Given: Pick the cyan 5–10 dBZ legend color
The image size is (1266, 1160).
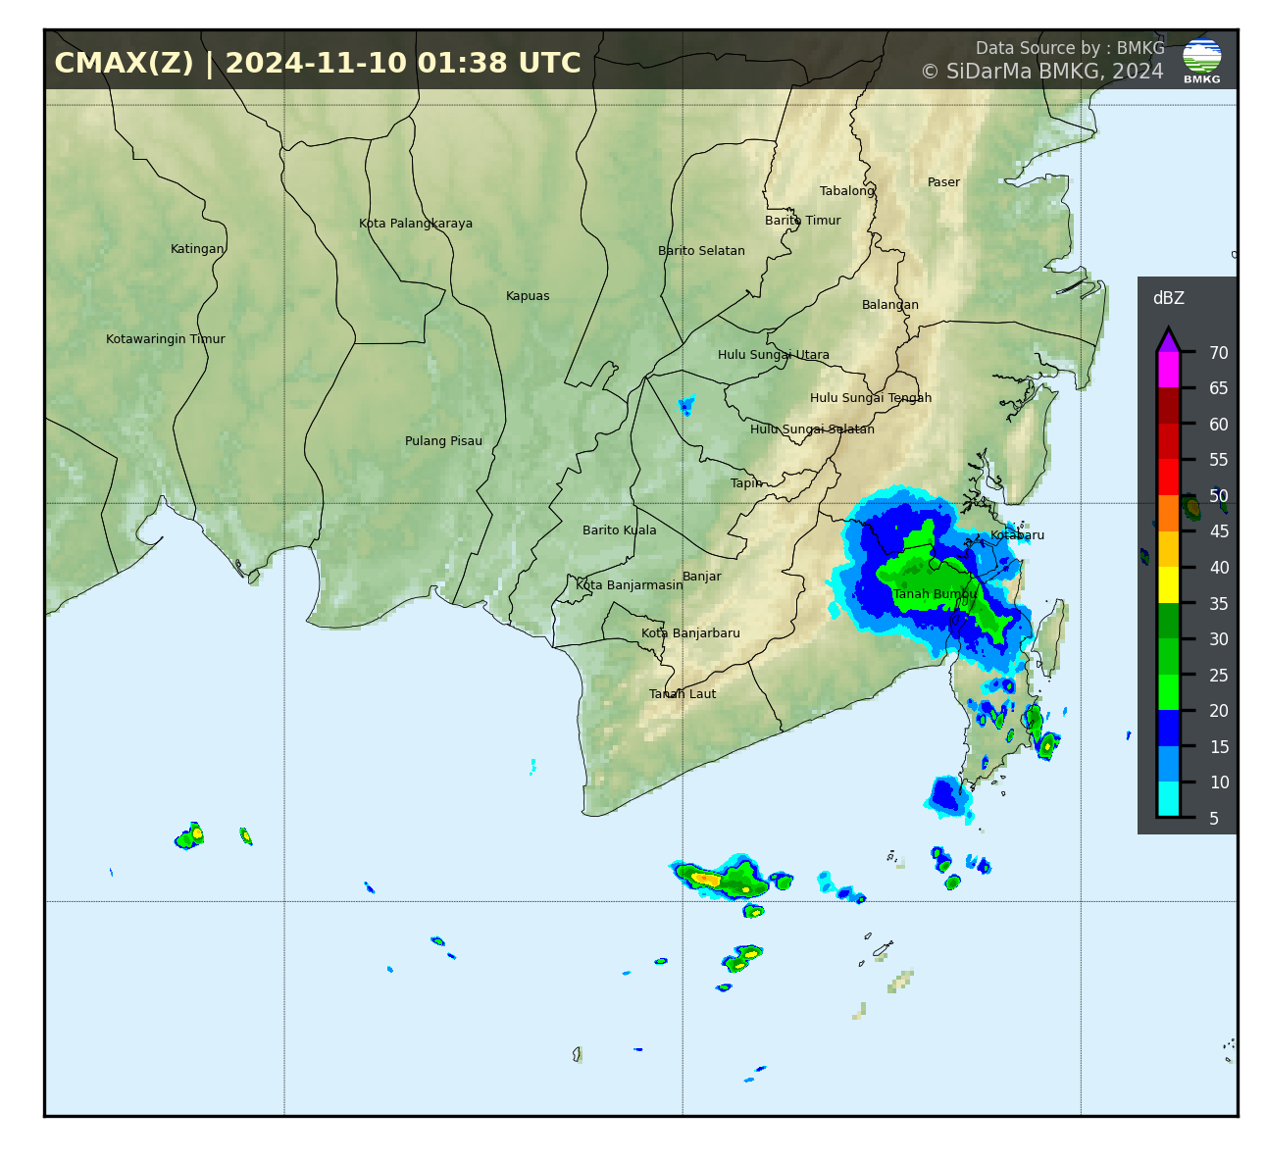Looking at the screenshot, I should [x=1168, y=799].
